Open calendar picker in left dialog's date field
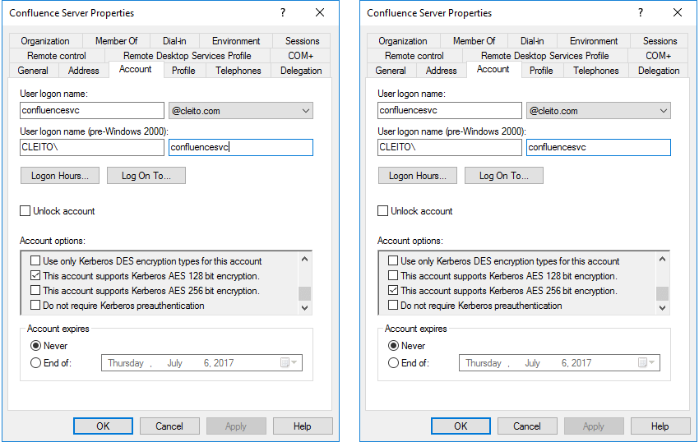 point(289,362)
